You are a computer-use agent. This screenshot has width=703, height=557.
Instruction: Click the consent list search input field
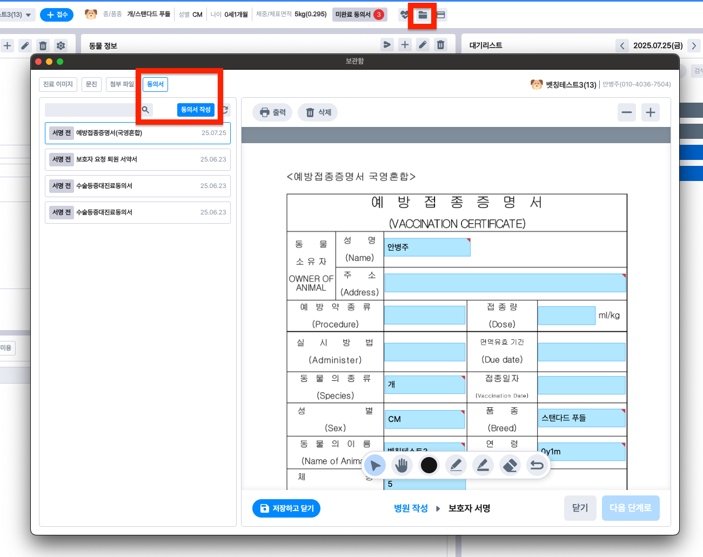[x=92, y=110]
